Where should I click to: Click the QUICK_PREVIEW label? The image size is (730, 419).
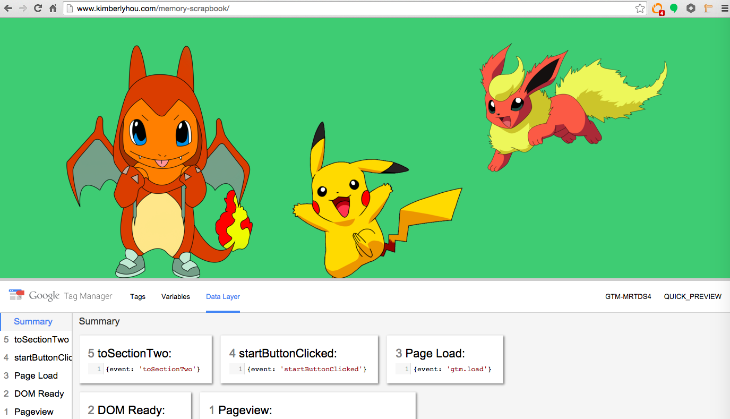[693, 296]
